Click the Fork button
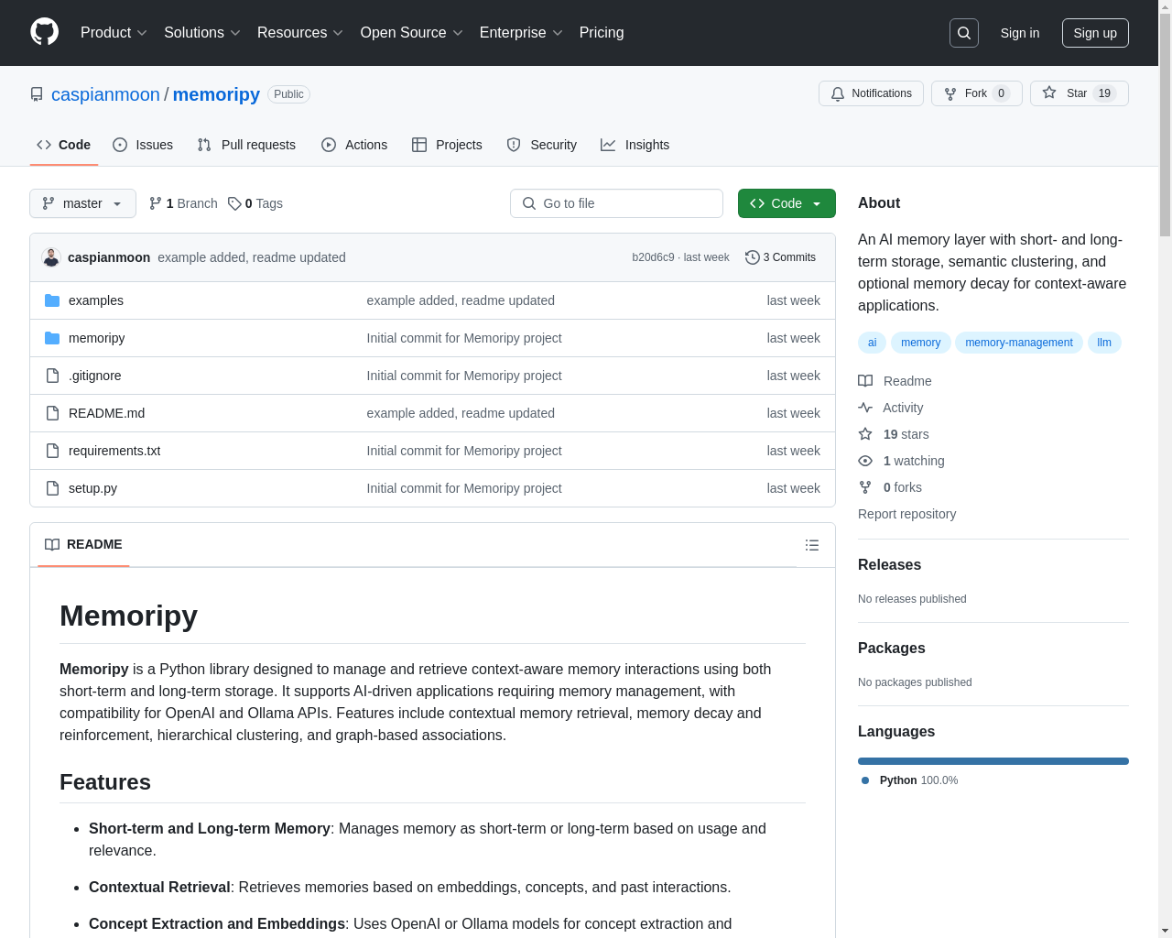Image resolution: width=1172 pixels, height=938 pixels. click(976, 93)
